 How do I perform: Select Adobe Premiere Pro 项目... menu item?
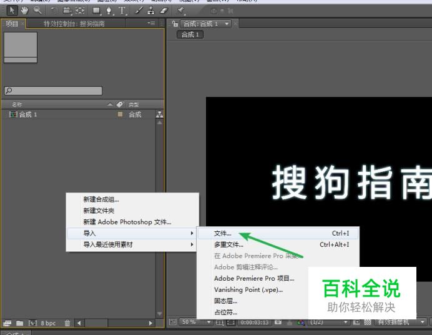[x=254, y=279]
